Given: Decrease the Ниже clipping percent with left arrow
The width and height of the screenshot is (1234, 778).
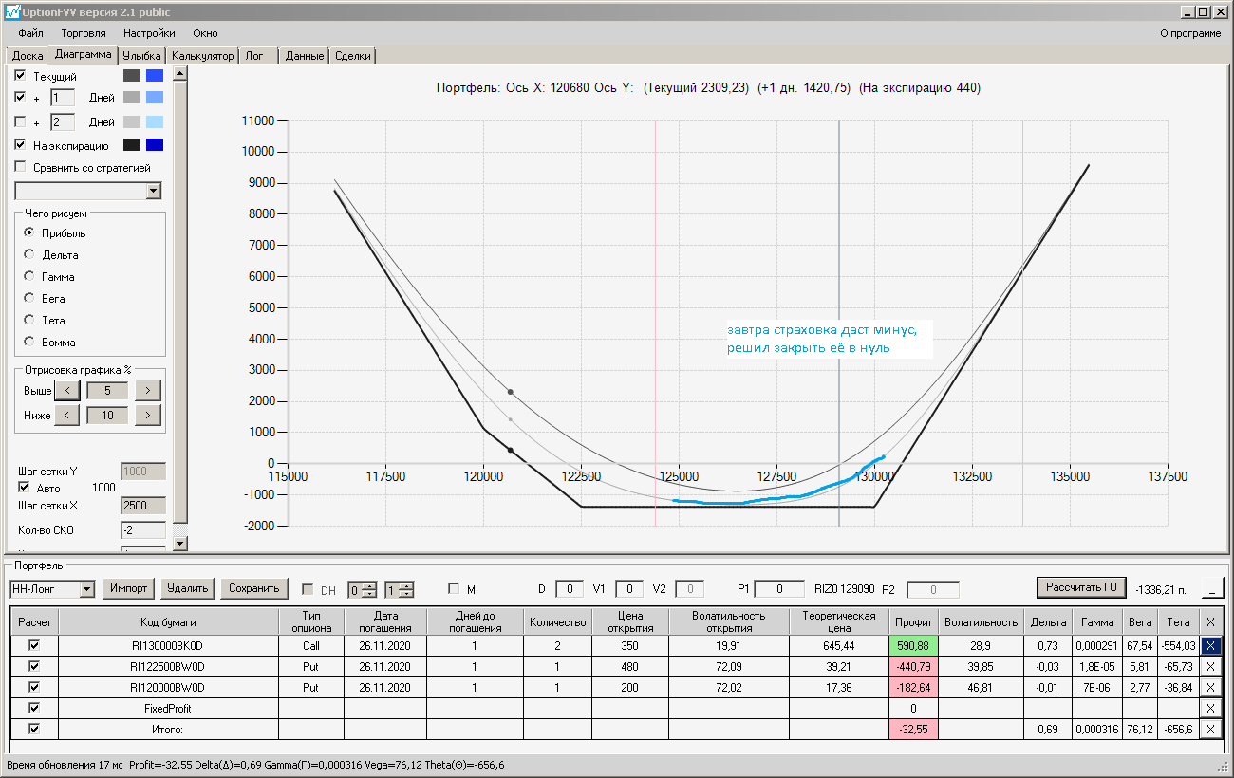Looking at the screenshot, I should [x=66, y=415].
